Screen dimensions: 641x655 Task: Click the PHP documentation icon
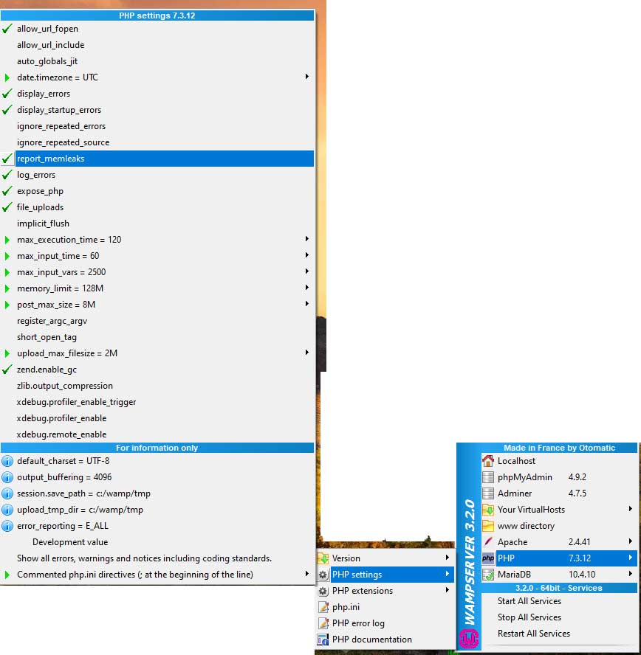[x=323, y=640]
